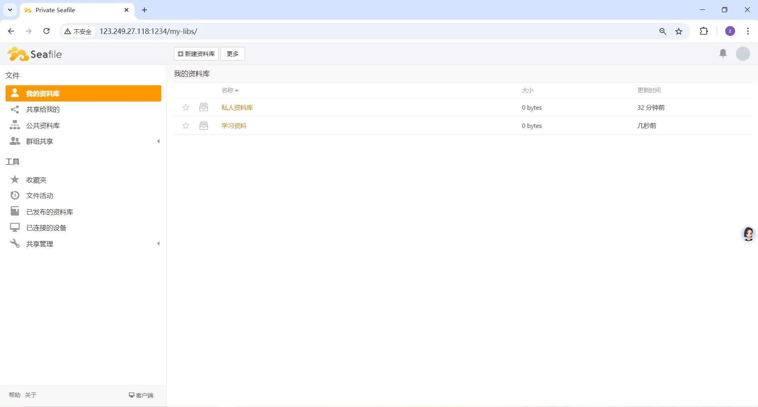Image resolution: width=758 pixels, height=407 pixels.
Task: Open the 更多 menu
Action: (x=233, y=54)
